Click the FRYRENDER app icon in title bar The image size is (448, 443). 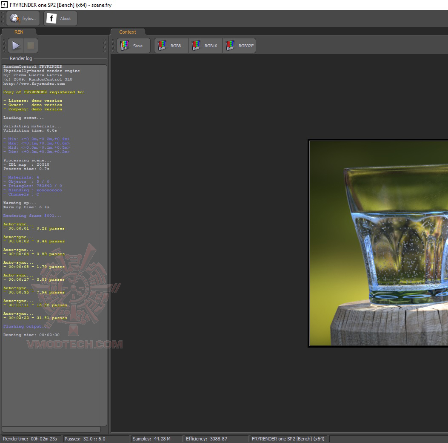(4, 5)
